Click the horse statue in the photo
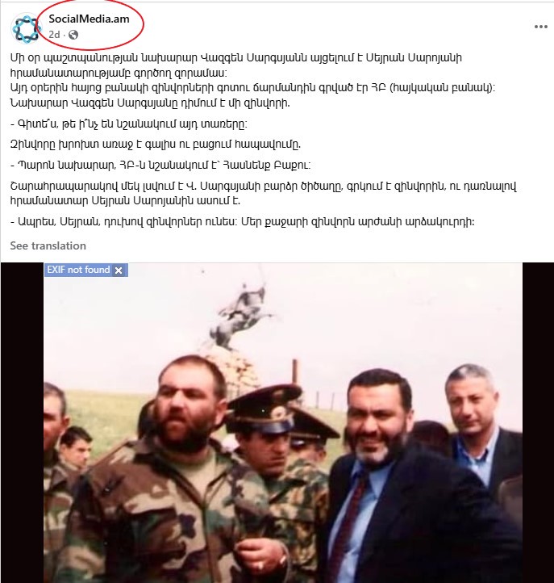 coord(241,316)
